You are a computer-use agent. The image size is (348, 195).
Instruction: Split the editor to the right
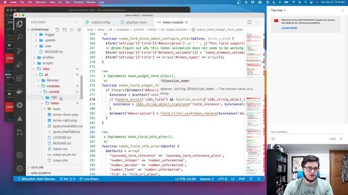250,22
